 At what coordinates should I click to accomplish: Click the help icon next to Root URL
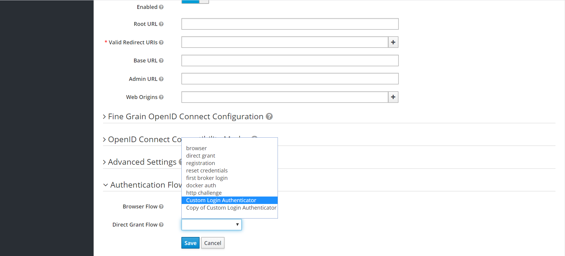coord(161,24)
